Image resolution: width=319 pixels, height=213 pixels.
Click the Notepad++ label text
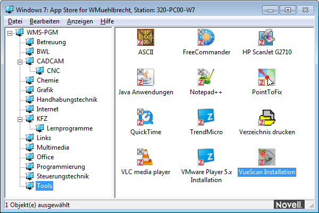pos(206,92)
